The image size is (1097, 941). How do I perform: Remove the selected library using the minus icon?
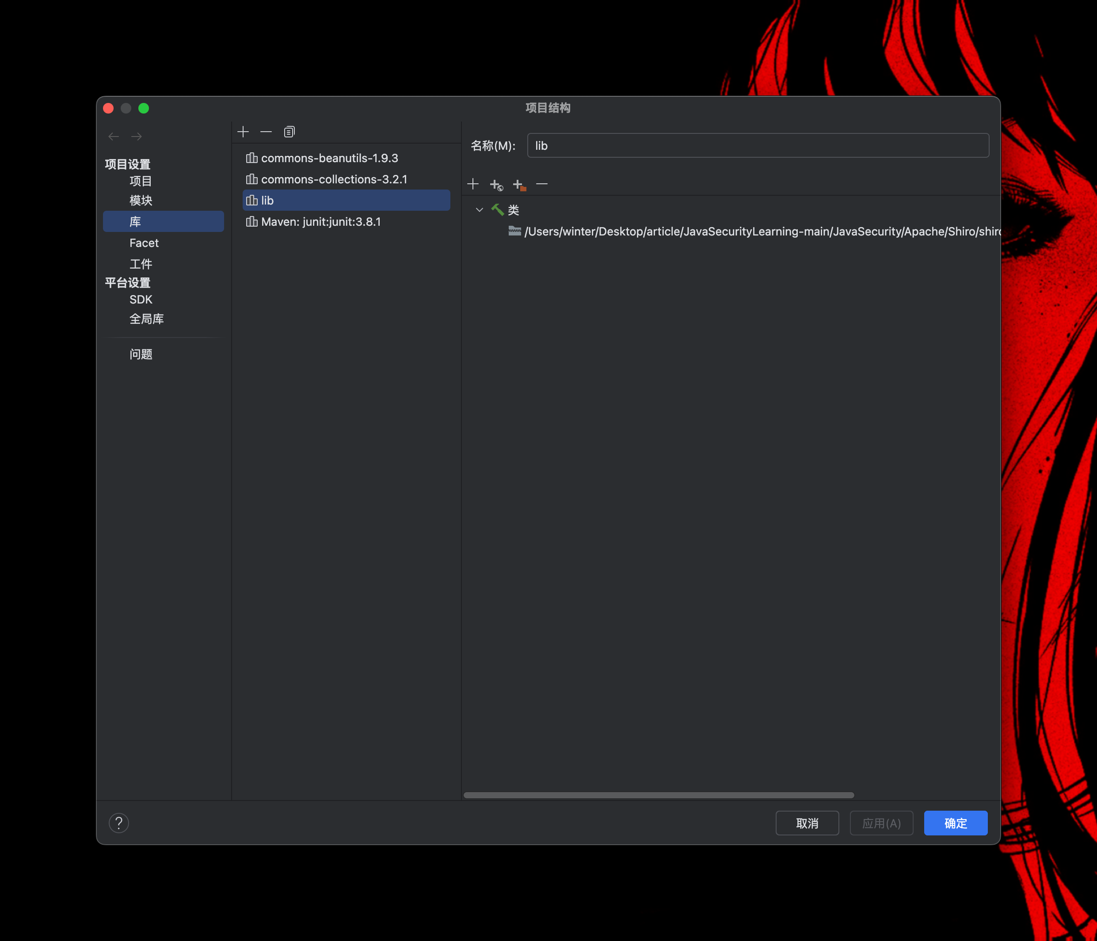point(266,132)
